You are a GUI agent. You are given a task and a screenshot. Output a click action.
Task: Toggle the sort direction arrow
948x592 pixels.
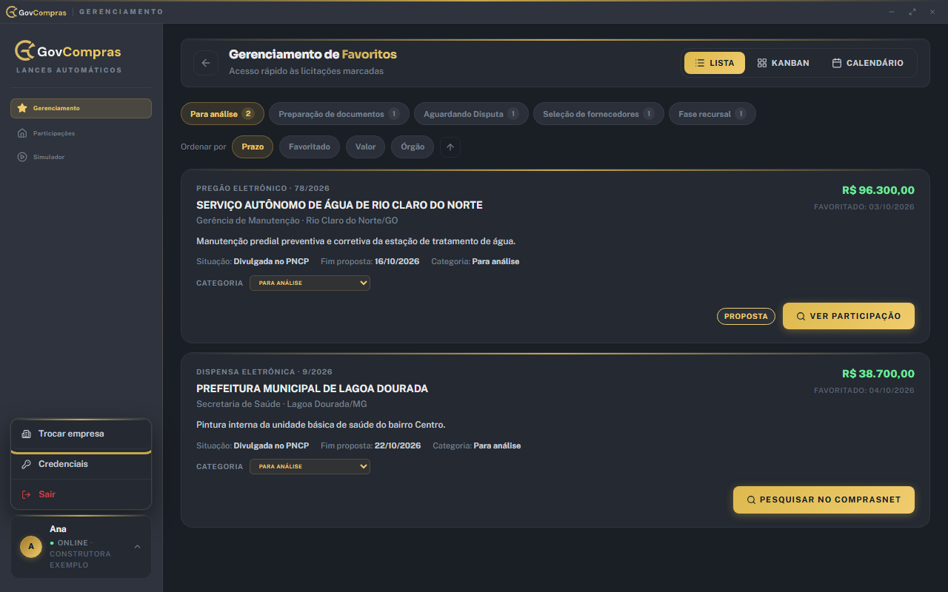click(450, 147)
